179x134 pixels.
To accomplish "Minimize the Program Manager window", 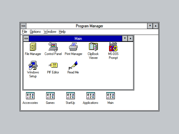I will tap(150, 26).
